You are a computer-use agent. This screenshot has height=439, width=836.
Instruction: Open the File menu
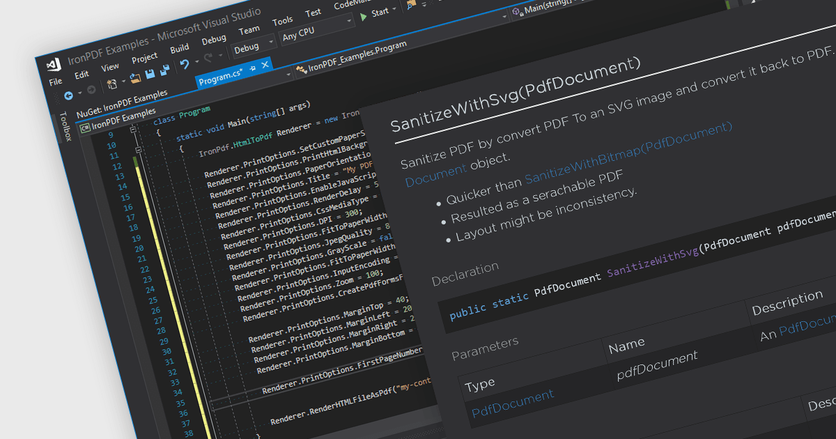click(55, 82)
